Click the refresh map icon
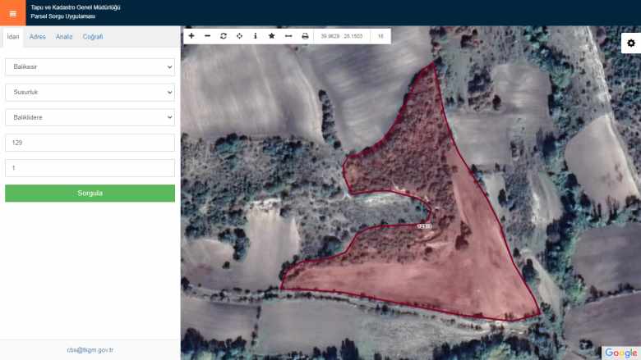This screenshot has width=641, height=360. [224, 36]
